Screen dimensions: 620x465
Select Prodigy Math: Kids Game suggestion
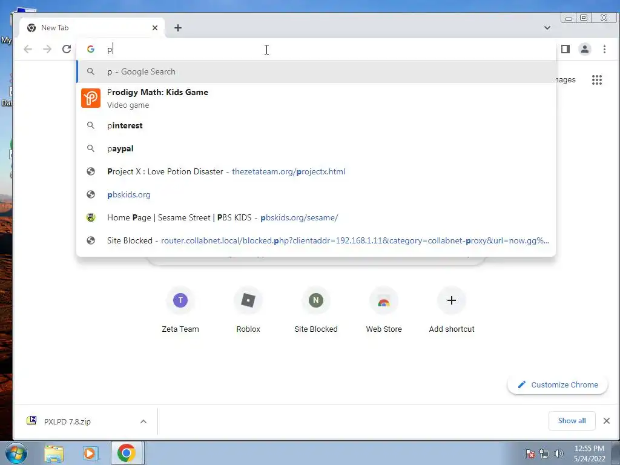(316, 98)
